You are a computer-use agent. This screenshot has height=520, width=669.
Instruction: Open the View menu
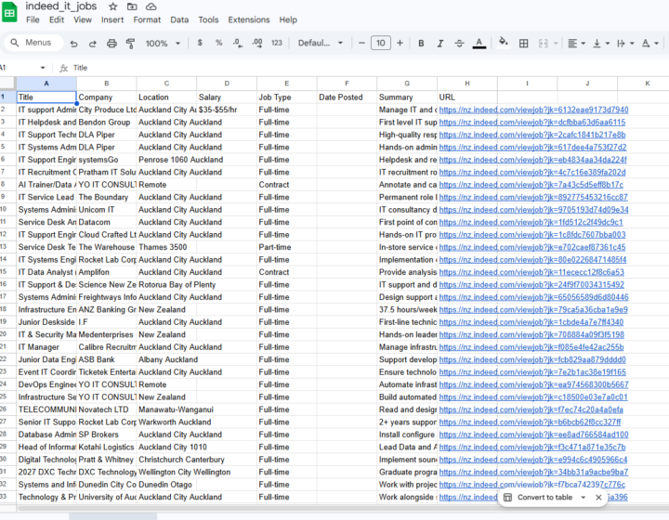83,19
